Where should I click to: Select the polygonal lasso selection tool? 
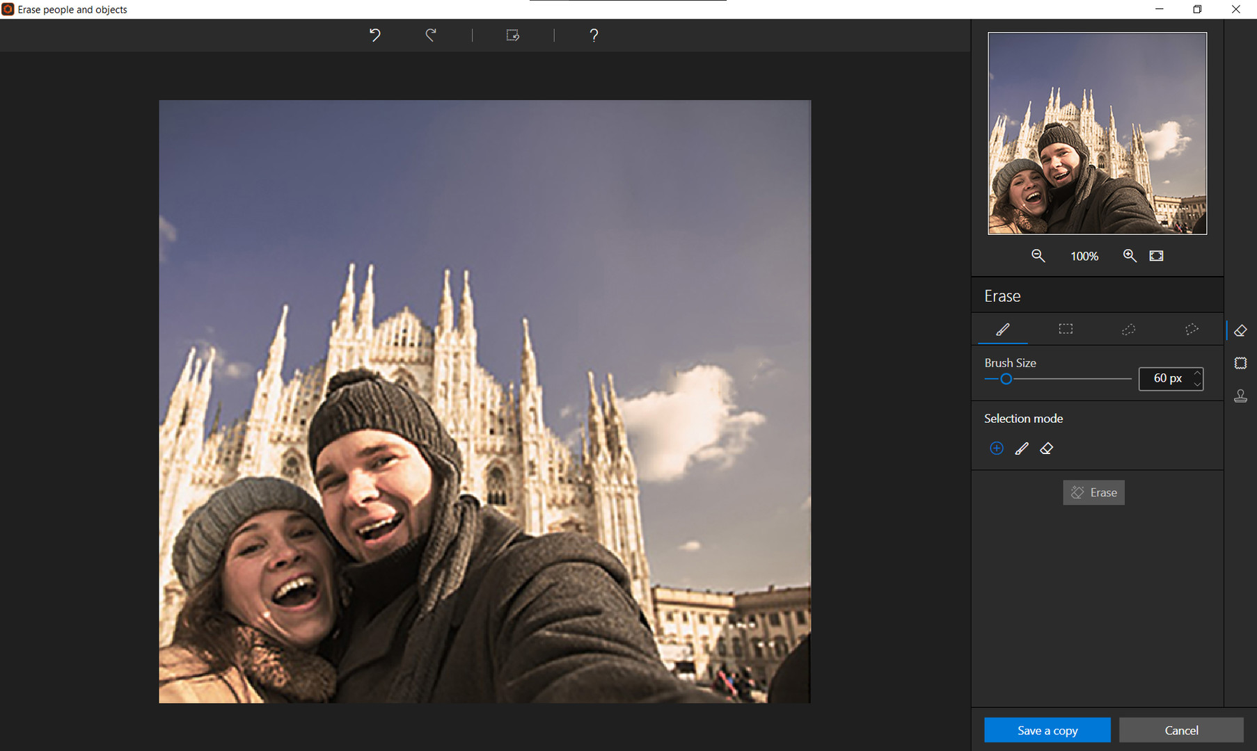(x=1192, y=329)
